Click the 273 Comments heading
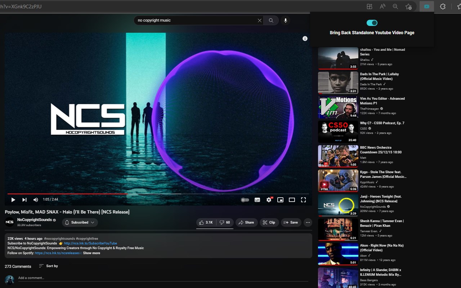This screenshot has width=461, height=288. click(x=18, y=266)
